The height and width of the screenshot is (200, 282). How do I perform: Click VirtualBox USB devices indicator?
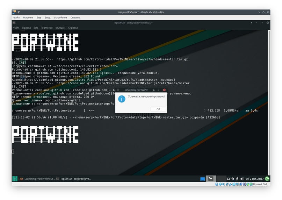231,184
